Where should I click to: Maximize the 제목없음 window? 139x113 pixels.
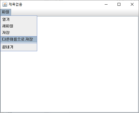click(x=119, y=4)
